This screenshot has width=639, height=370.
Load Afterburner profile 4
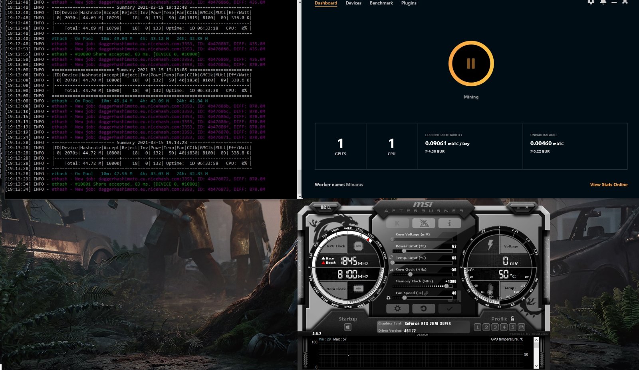(x=504, y=327)
